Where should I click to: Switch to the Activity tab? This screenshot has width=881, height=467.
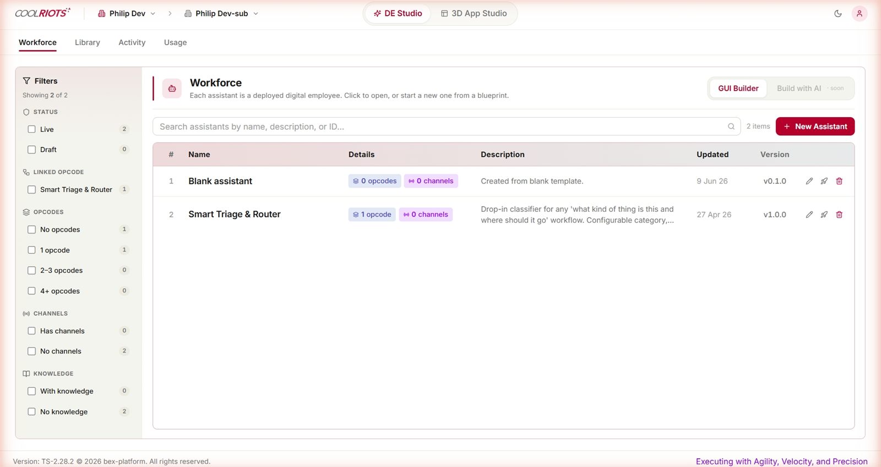tap(132, 42)
